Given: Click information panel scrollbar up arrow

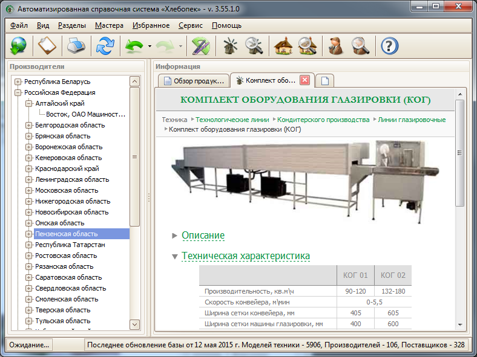Looking at the screenshot, I should pos(460,94).
